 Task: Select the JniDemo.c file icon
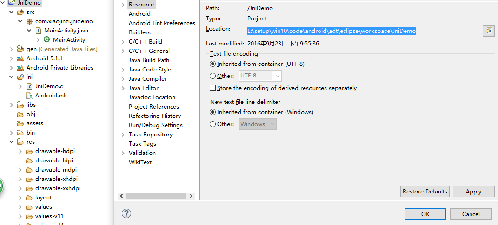coord(30,86)
